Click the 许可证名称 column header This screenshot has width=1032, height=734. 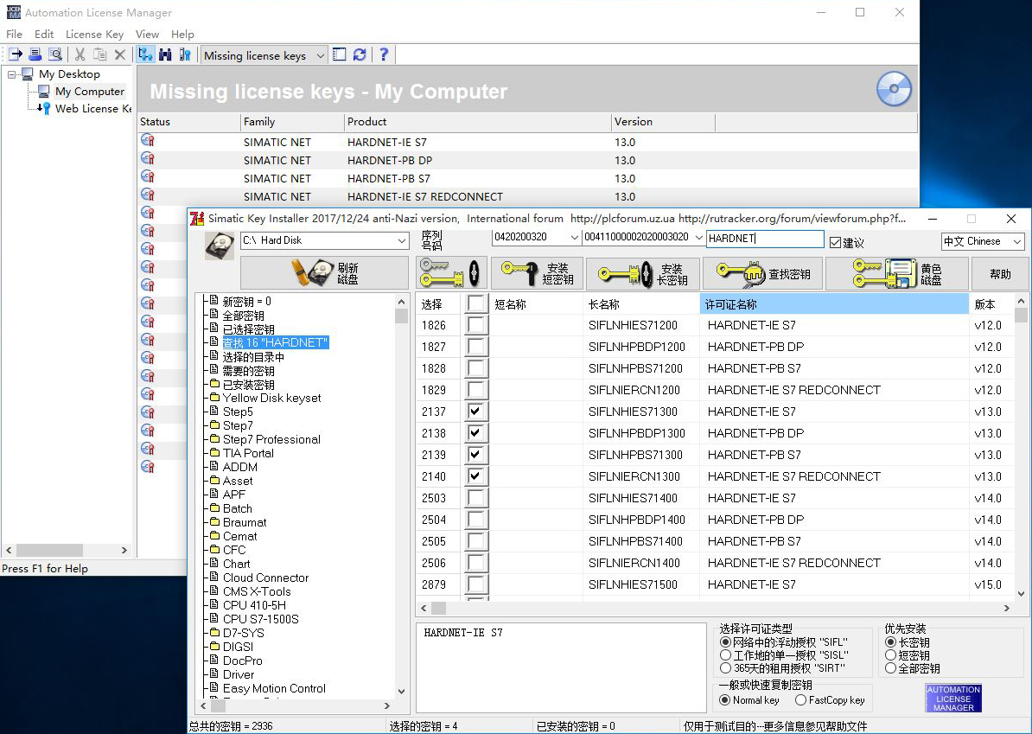point(834,304)
